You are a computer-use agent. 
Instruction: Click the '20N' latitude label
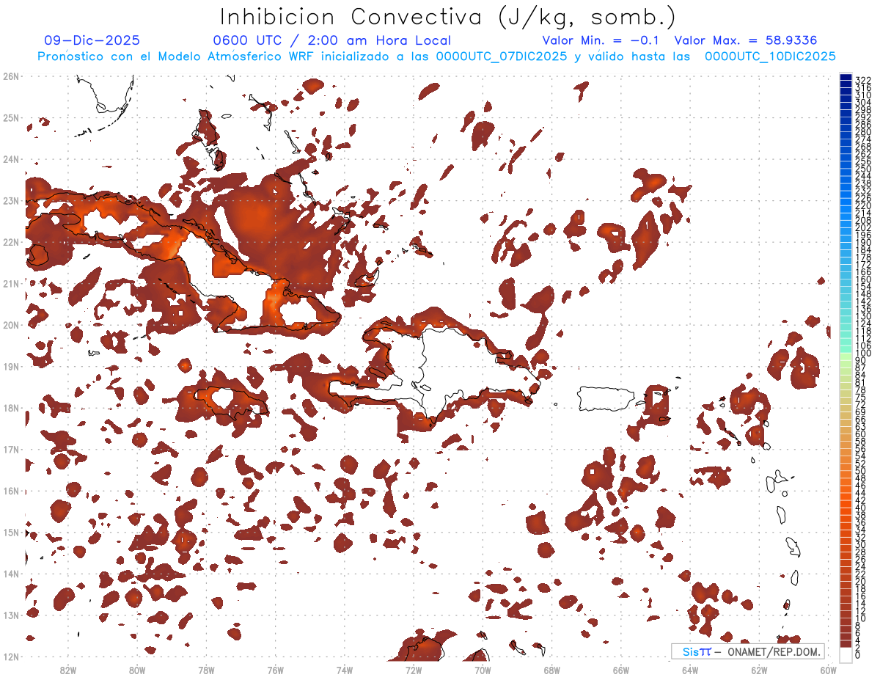pyautogui.click(x=11, y=325)
